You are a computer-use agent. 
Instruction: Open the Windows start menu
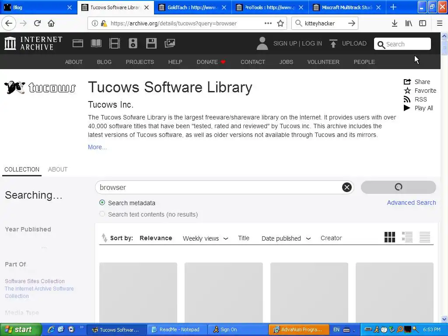point(21,330)
